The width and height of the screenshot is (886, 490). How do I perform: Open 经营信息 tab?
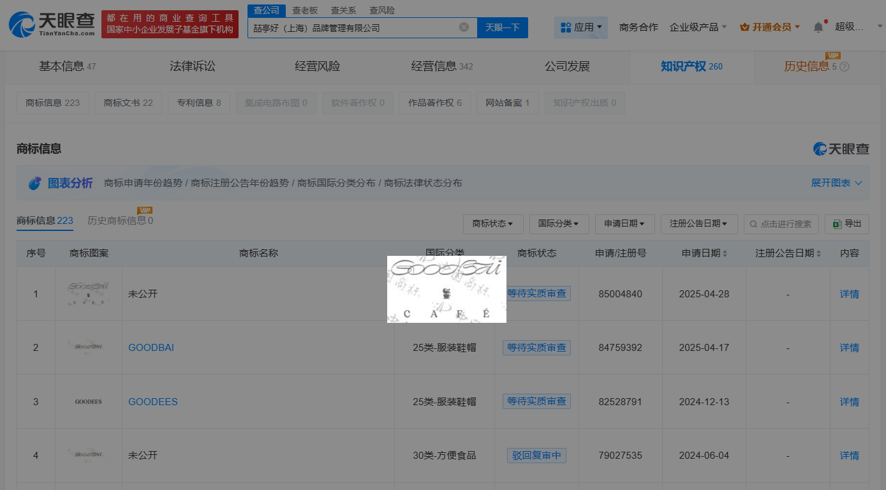(442, 66)
